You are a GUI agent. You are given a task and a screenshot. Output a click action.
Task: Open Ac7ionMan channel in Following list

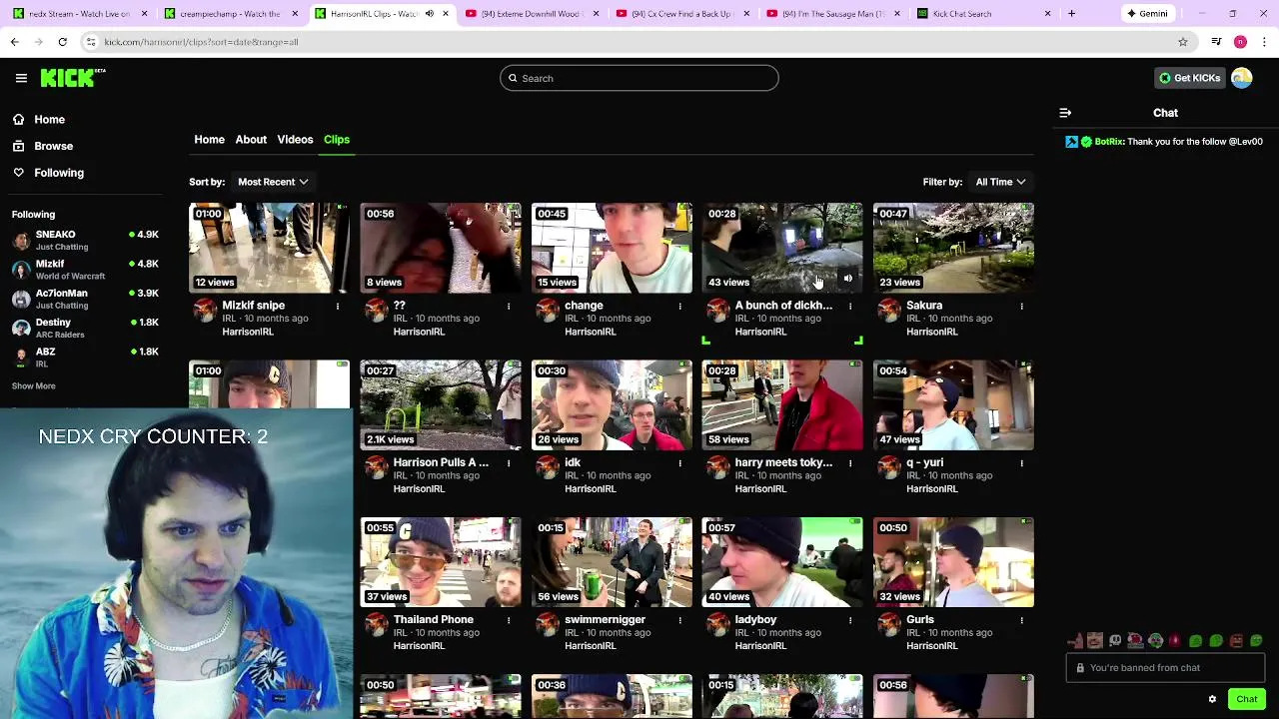click(85, 299)
